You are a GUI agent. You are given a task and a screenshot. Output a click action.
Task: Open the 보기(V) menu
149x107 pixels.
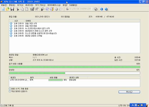coord(20,5)
